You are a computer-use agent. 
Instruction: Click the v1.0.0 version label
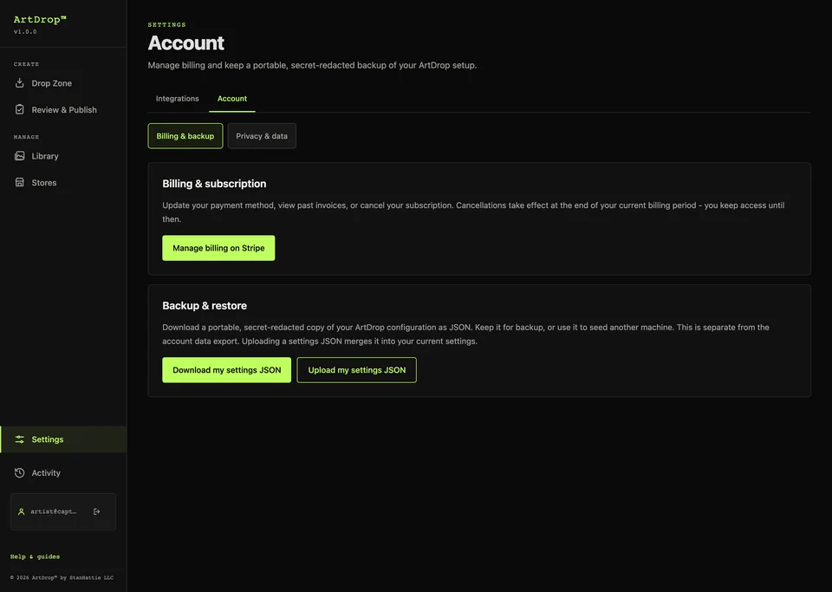(25, 32)
